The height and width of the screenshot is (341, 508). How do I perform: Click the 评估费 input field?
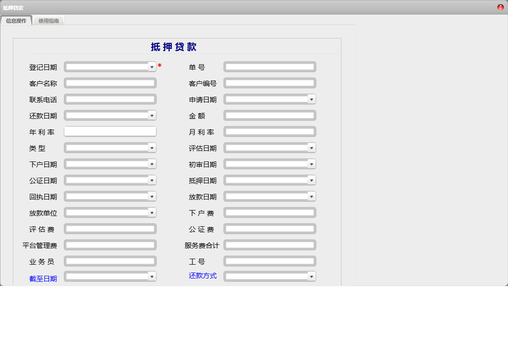coord(110,229)
